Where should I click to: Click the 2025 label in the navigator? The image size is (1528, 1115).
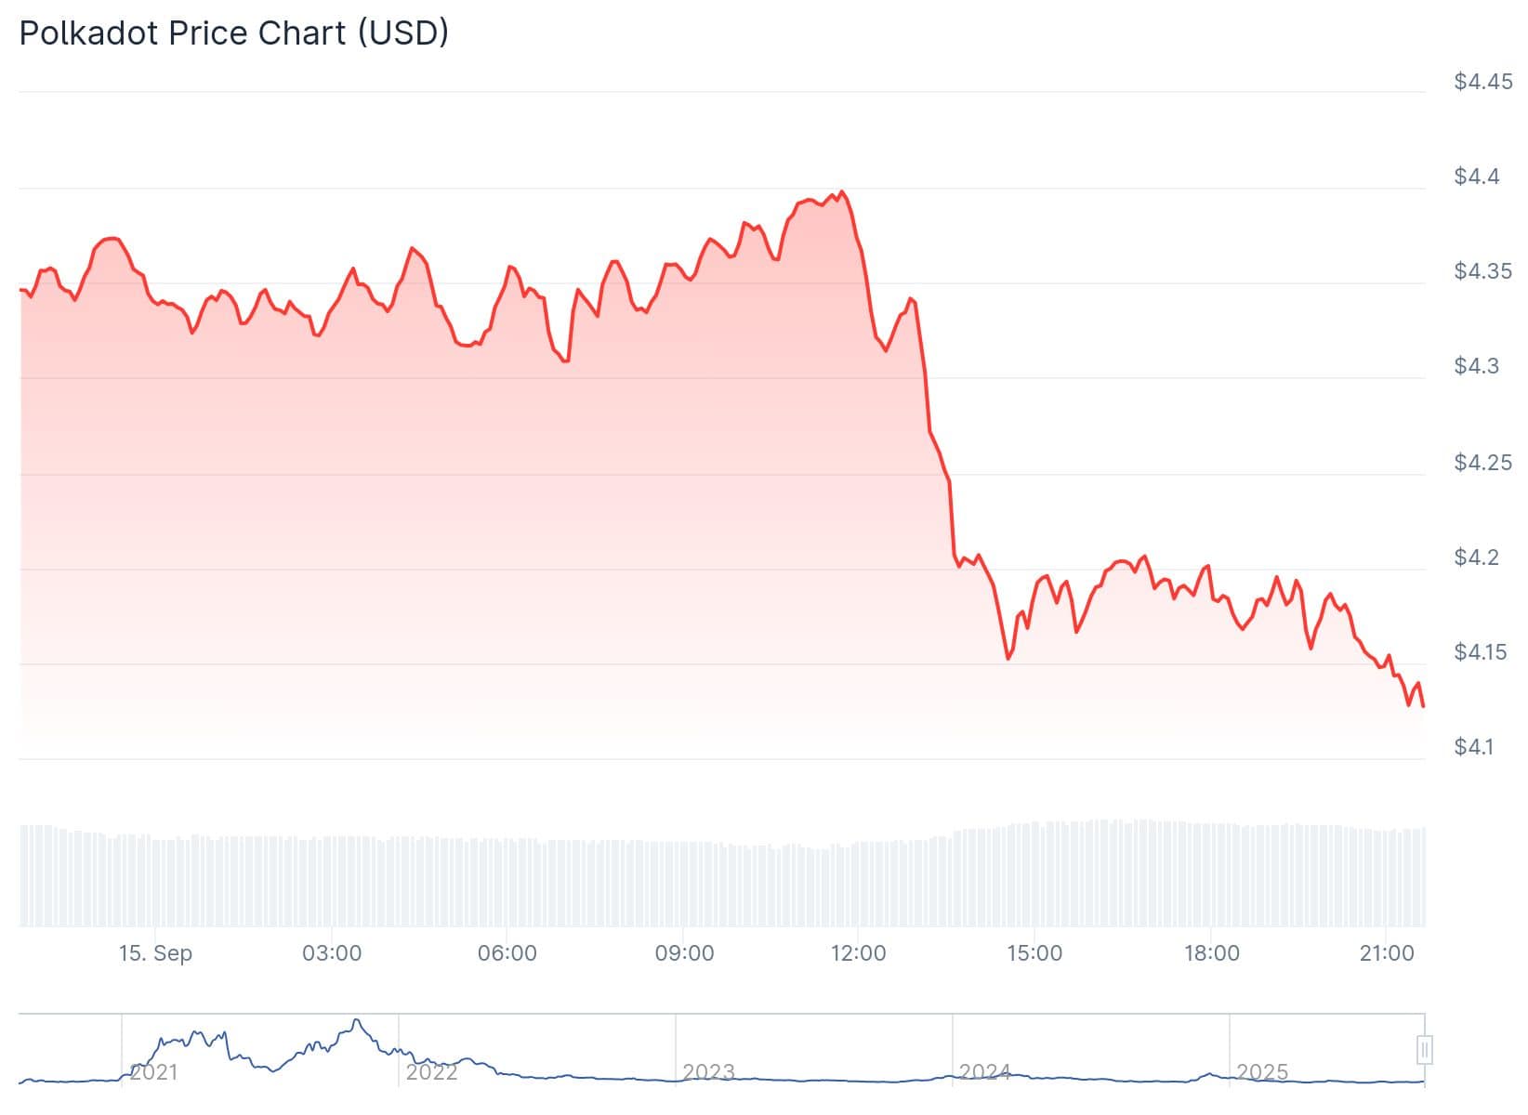1261,1072
